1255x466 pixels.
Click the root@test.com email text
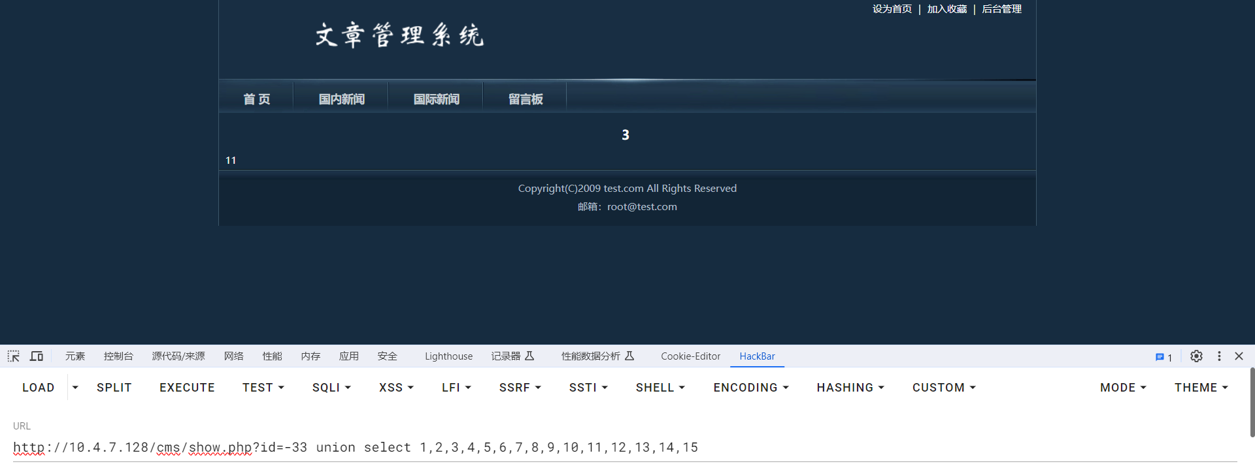(x=642, y=207)
